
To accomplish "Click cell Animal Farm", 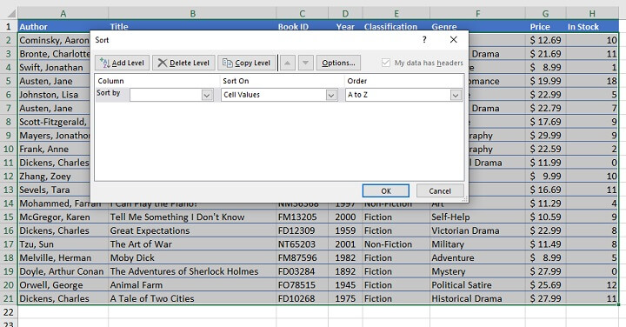I will click(192, 285).
